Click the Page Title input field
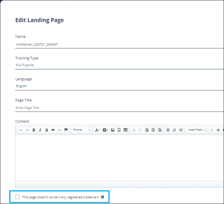 click(120, 108)
